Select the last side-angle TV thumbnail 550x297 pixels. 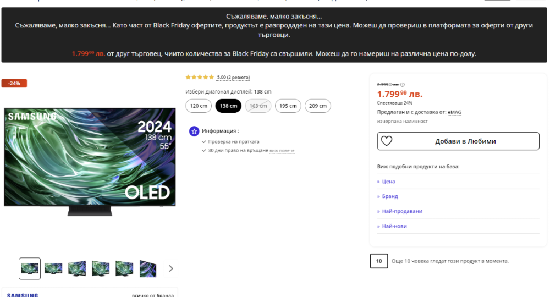(x=148, y=268)
